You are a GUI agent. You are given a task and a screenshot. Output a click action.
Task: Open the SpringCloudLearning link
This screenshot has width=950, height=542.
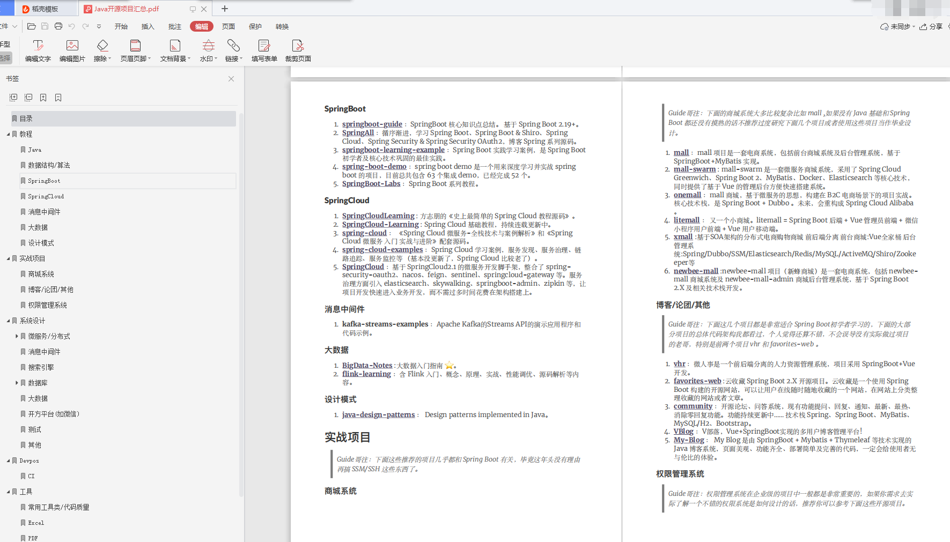point(378,216)
